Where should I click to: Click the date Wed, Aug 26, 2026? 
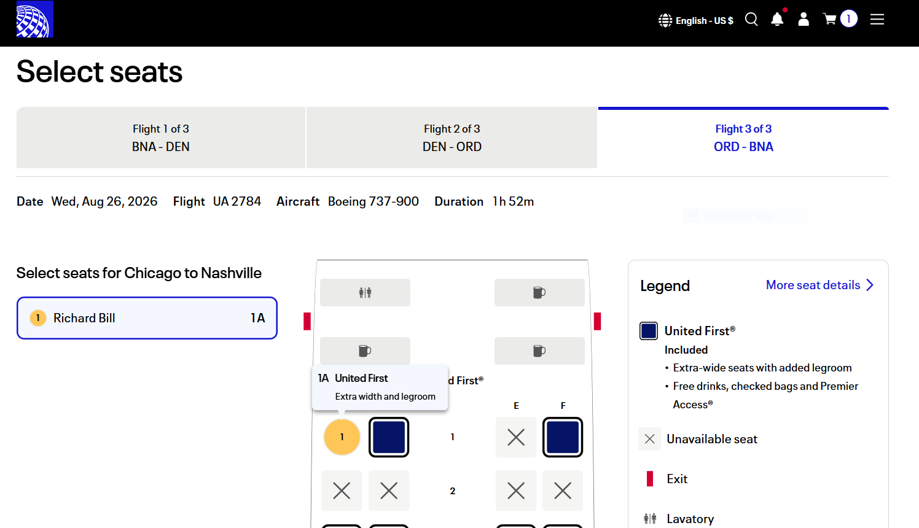point(104,201)
